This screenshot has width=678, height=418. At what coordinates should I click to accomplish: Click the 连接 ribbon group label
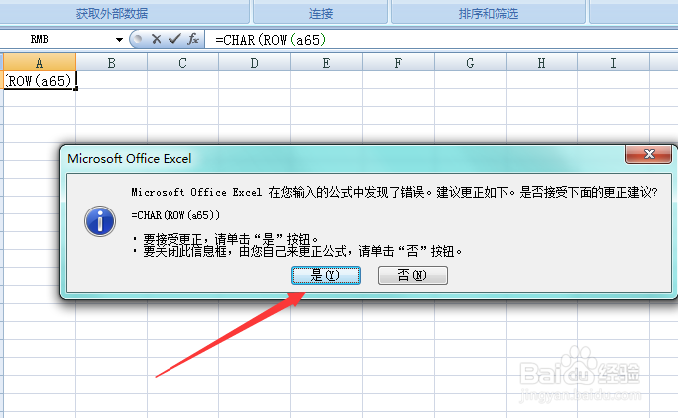pos(321,13)
